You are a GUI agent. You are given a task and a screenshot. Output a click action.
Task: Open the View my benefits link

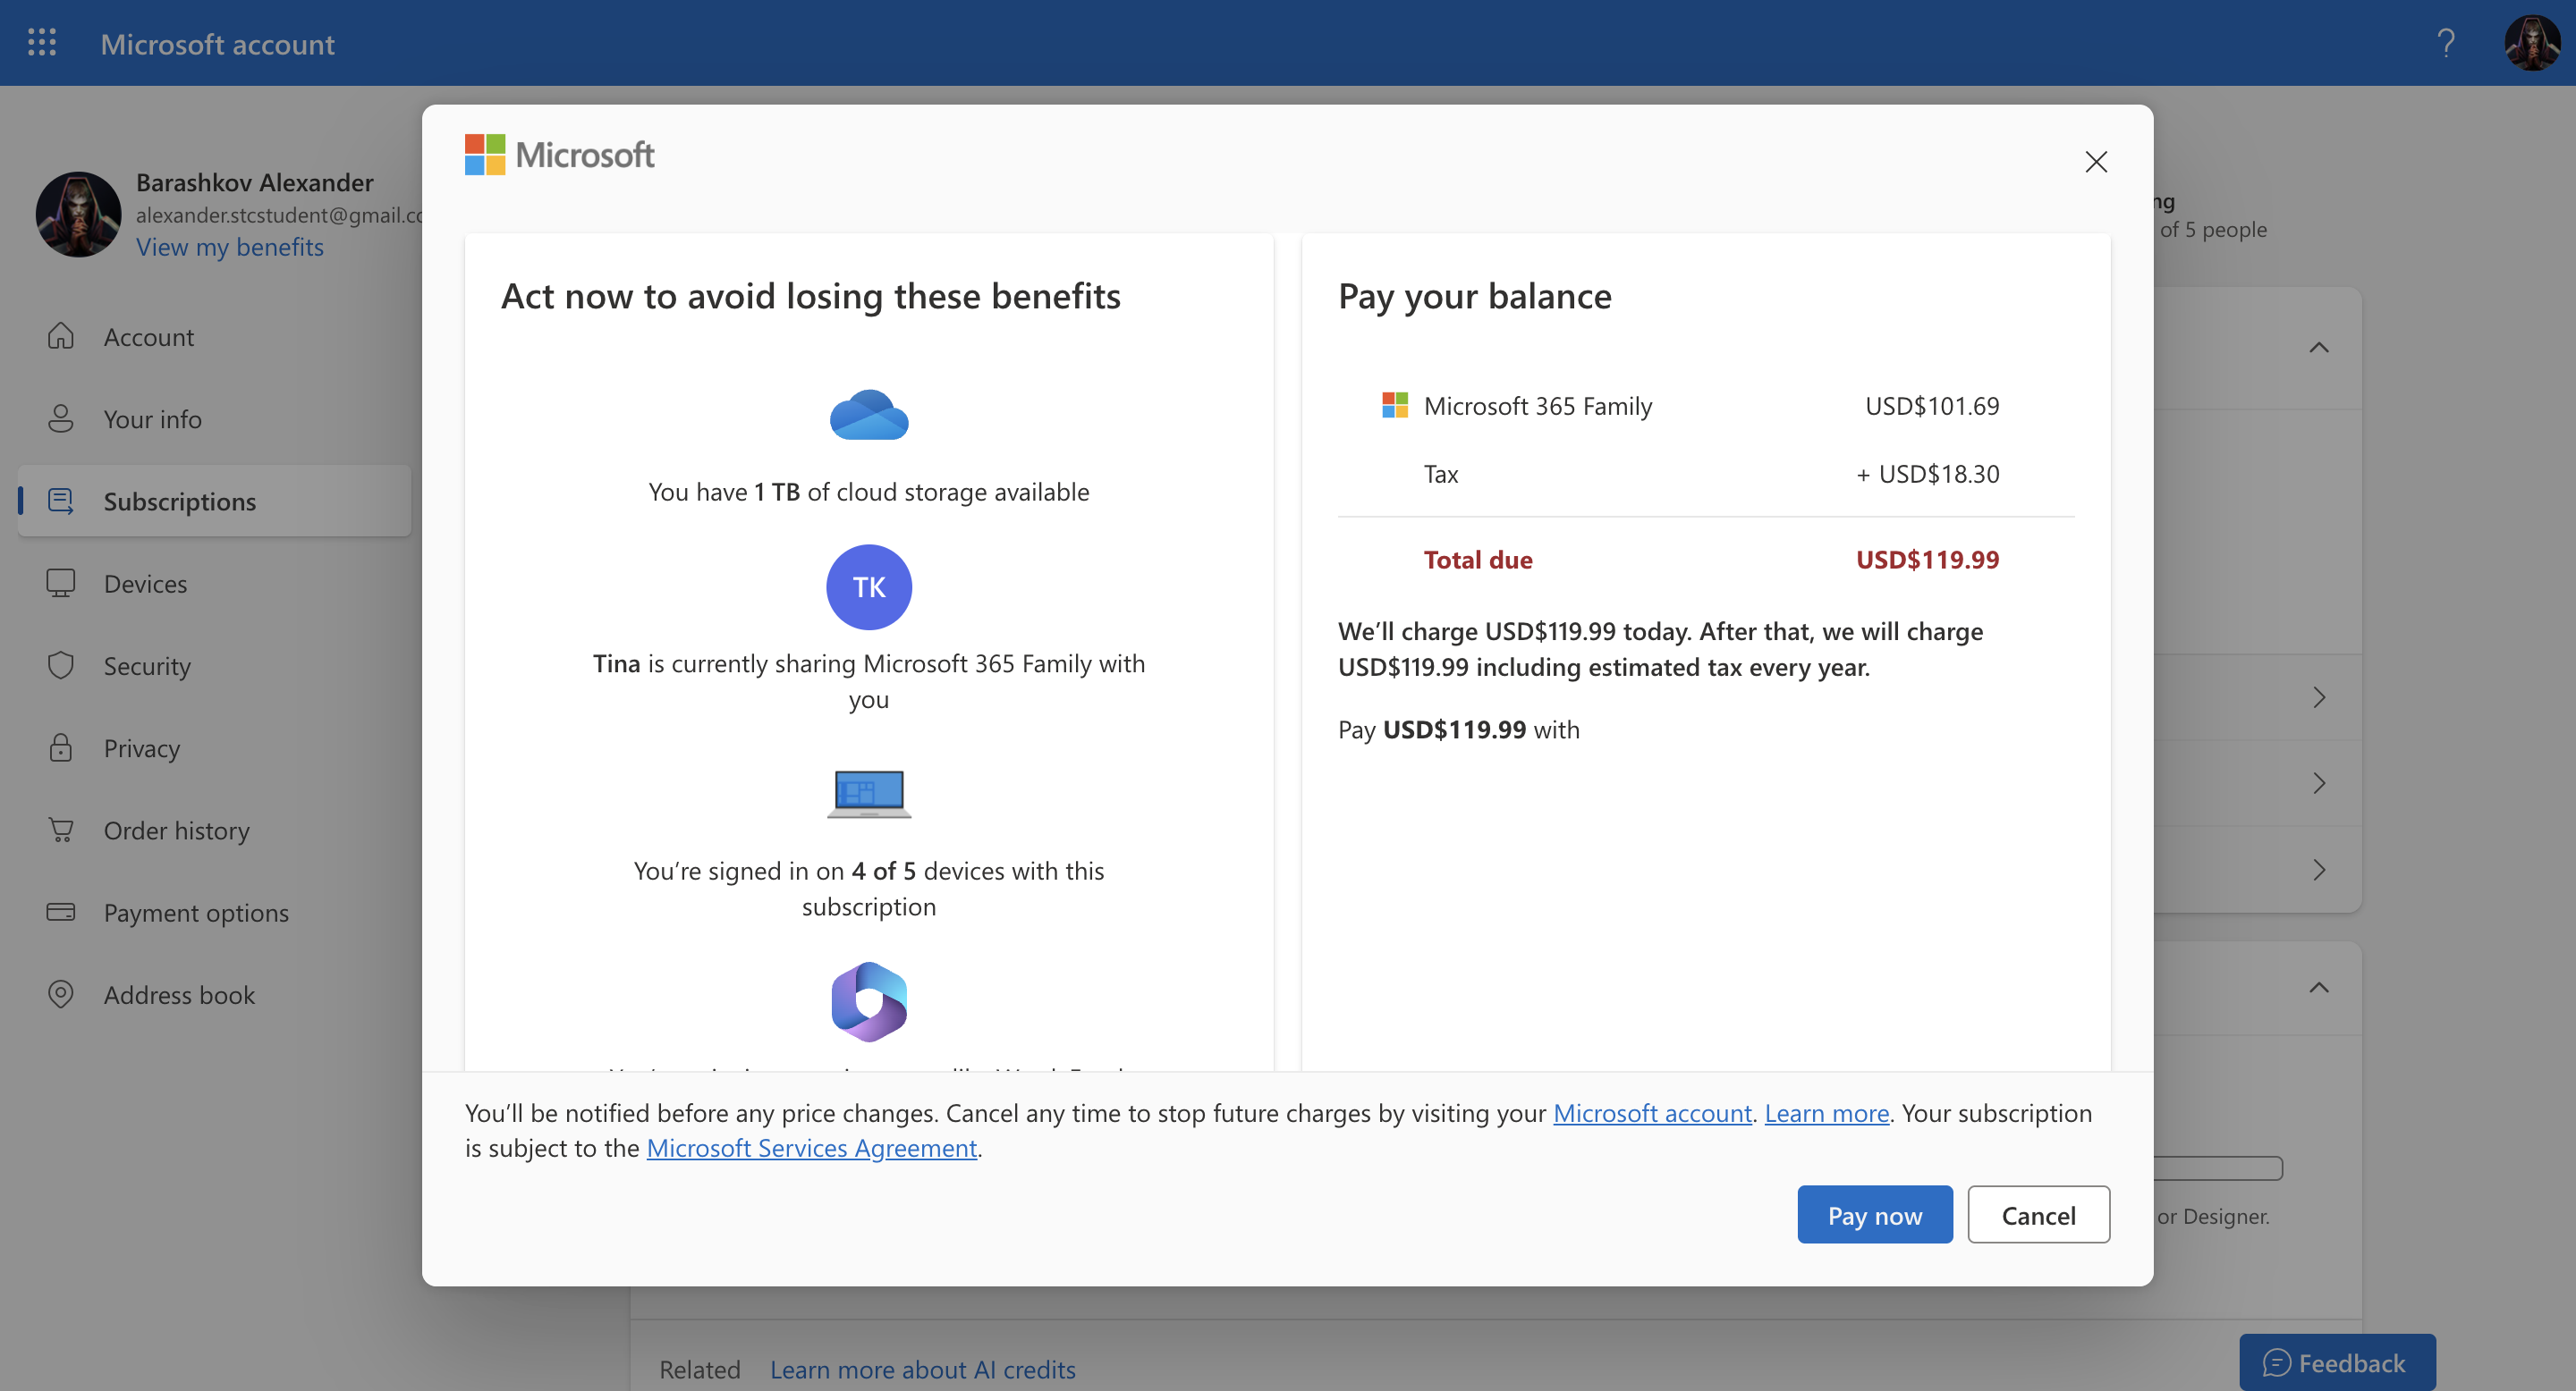point(230,247)
